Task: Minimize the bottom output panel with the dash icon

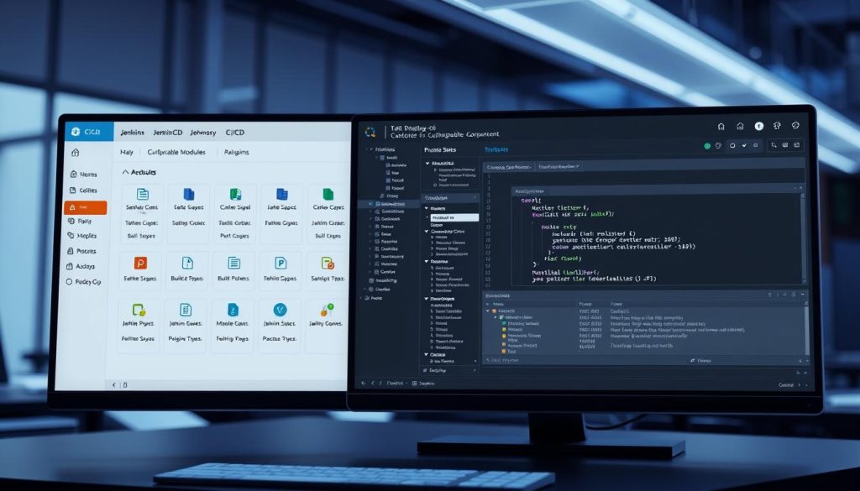Action: pos(804,295)
